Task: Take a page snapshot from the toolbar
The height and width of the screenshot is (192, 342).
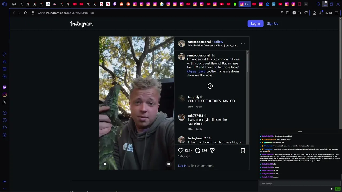Action: click(x=288, y=13)
